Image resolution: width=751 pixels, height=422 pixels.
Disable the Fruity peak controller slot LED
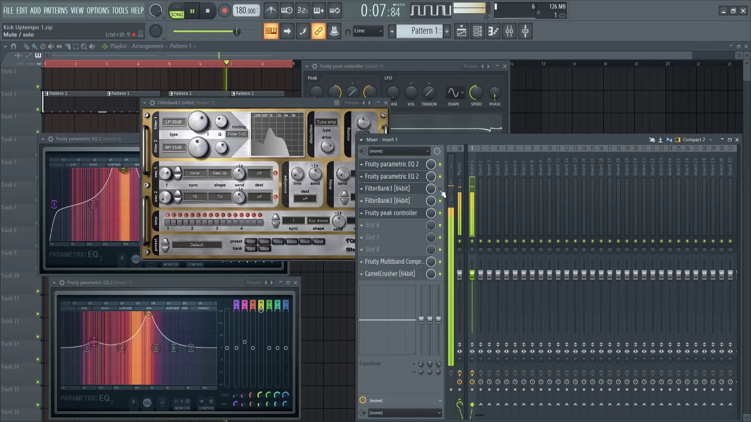440,213
